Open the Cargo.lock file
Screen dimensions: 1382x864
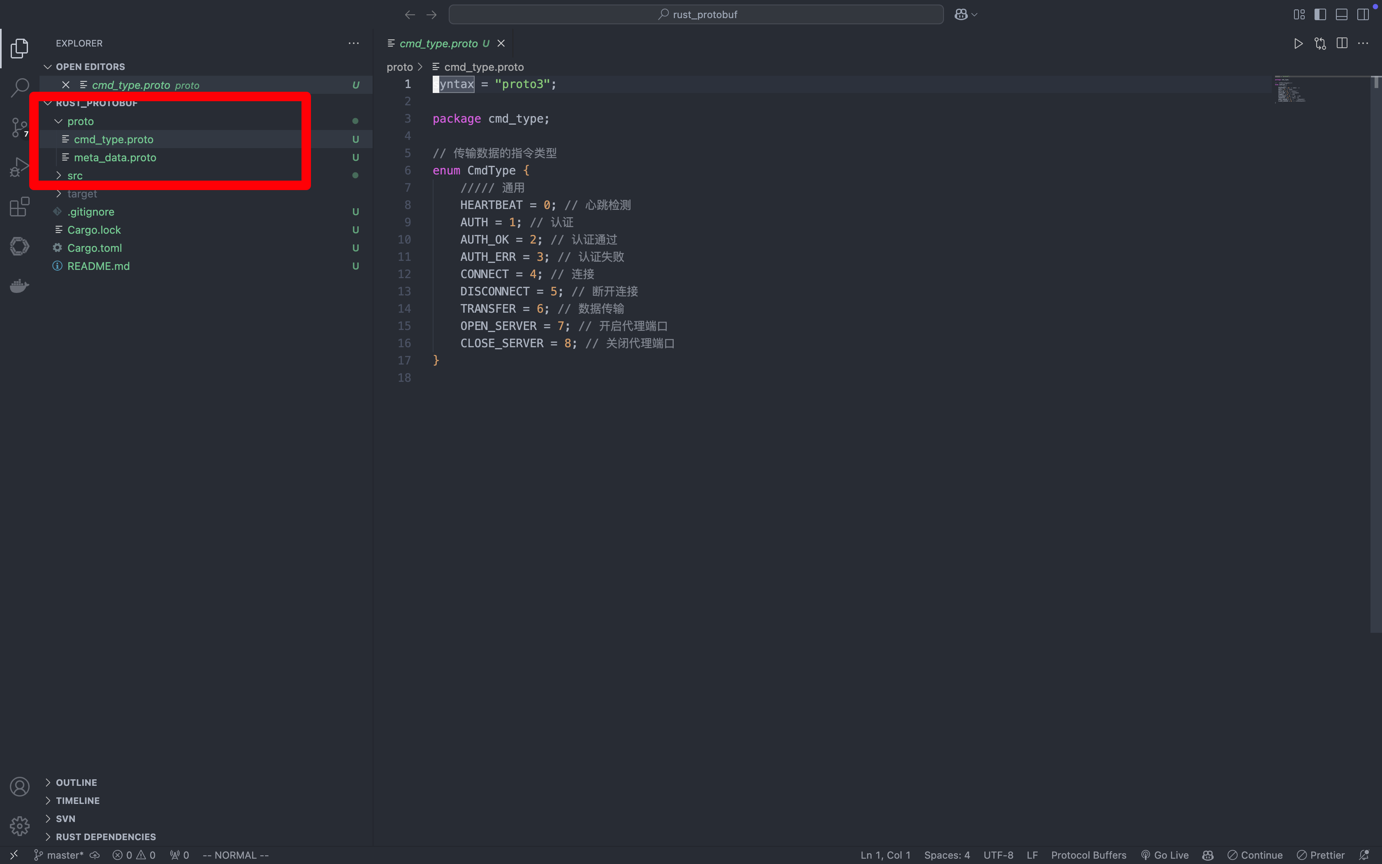206,230
